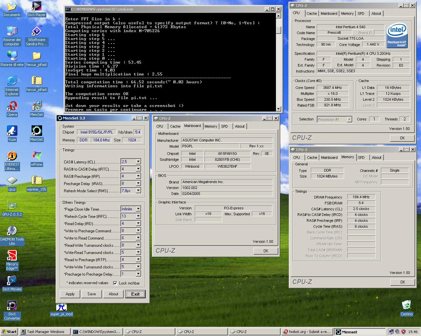
Task: Toggle Lock mchbar checkbox in MemSet
Action: click(x=115, y=283)
